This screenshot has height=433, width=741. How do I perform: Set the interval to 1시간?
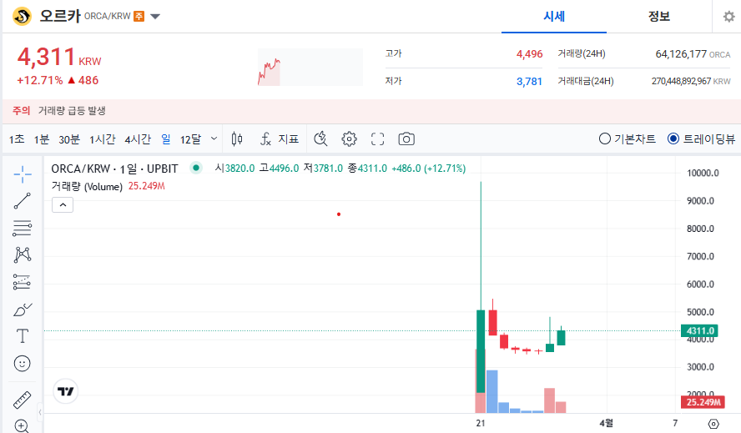(103, 139)
